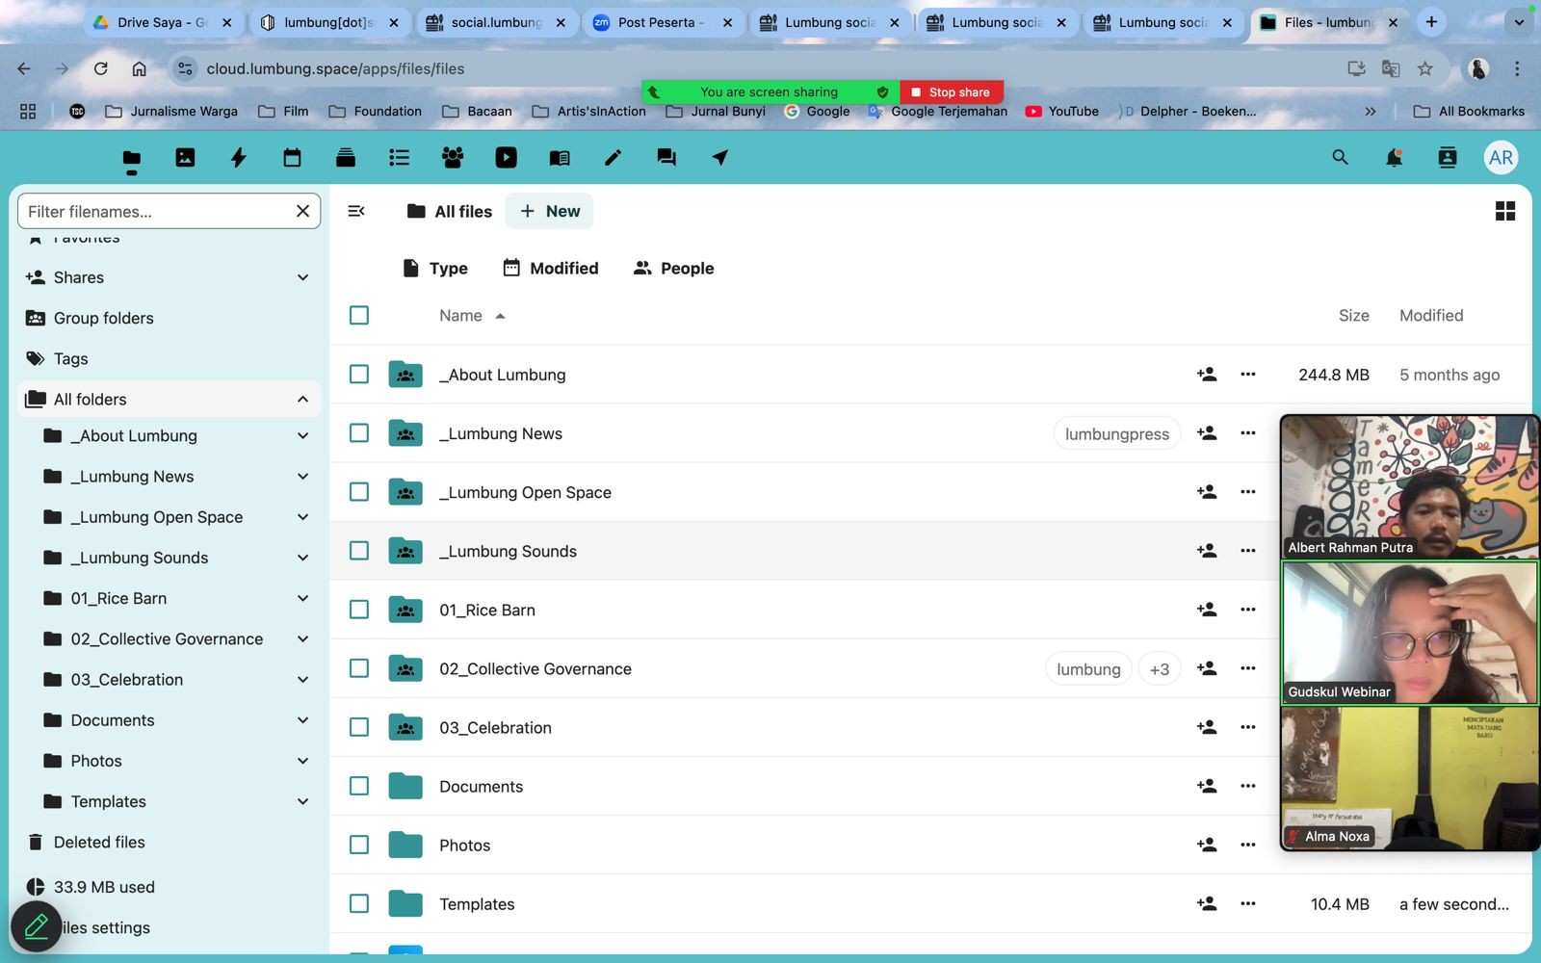Viewport: 1541px width, 963px height.
Task: Toggle the select all files checkbox
Action: (359, 316)
